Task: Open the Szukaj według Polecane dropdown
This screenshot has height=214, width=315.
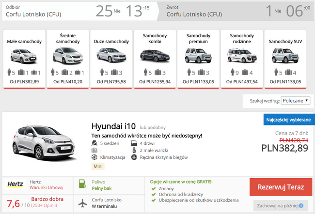Action: 295,101
